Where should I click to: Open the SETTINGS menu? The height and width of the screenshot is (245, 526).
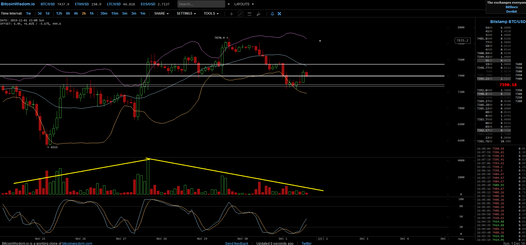point(186,13)
